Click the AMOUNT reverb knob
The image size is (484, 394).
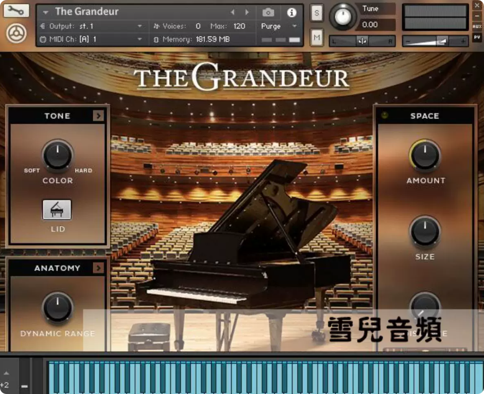[x=425, y=155]
